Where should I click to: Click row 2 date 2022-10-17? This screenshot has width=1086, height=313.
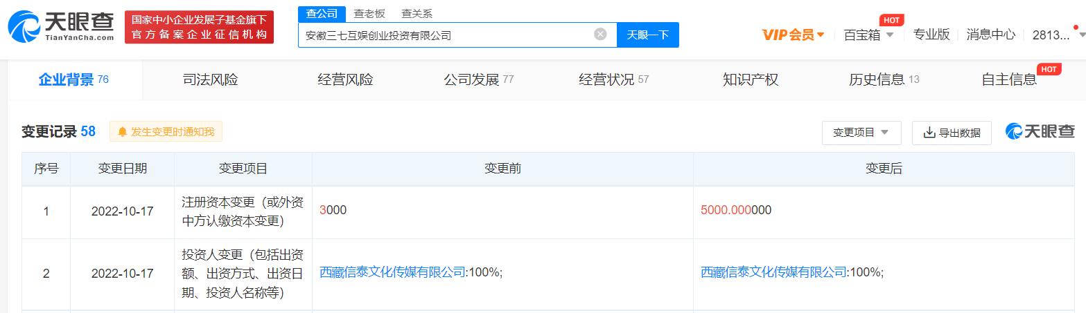click(122, 274)
